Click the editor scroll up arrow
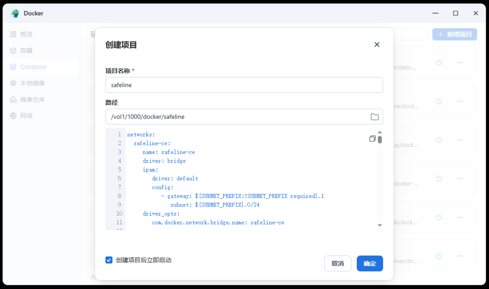Image resolution: width=489 pixels, height=289 pixels. [379, 132]
